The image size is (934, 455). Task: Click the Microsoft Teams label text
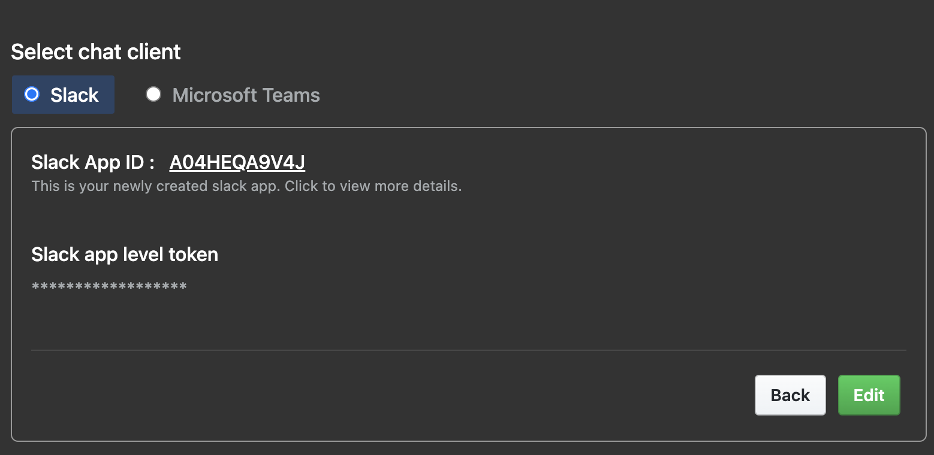[x=246, y=95]
